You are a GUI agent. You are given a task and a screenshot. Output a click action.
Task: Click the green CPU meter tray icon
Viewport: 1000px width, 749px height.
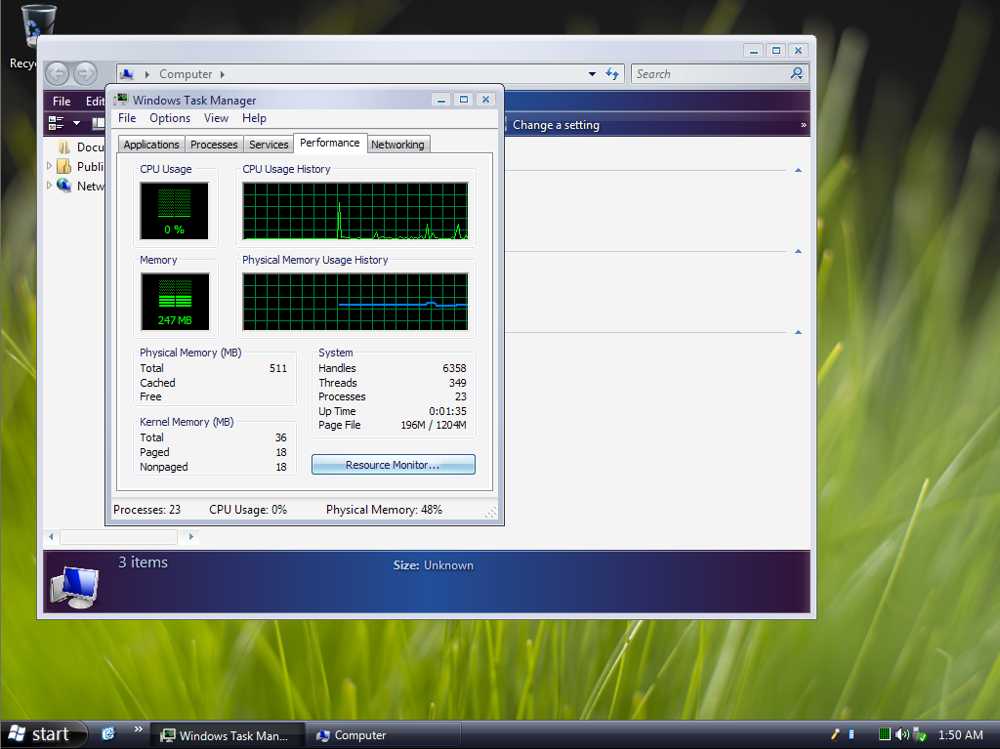pos(884,734)
